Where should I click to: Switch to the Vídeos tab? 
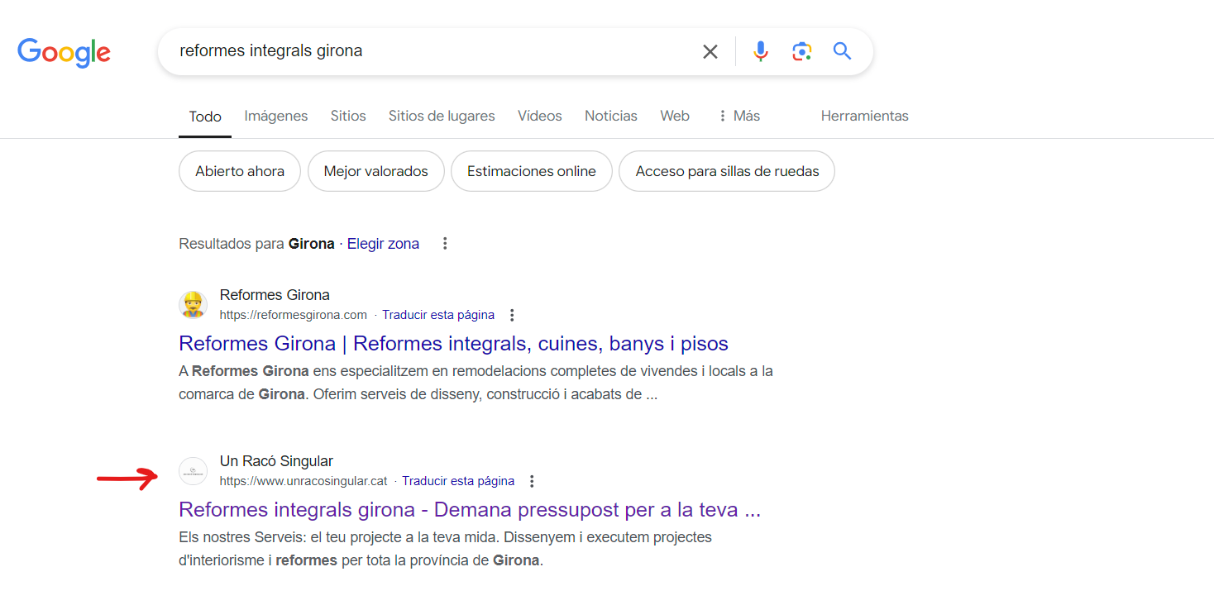(x=540, y=116)
